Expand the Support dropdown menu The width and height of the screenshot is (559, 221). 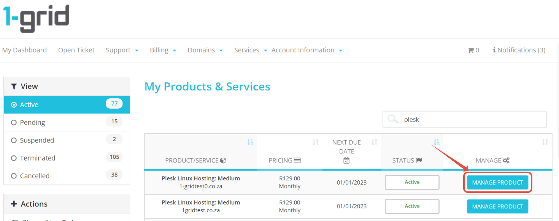point(122,50)
